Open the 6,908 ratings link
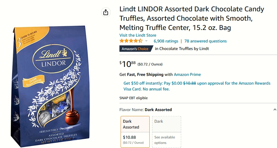This screenshot has width=277, height=148. click(x=166, y=41)
